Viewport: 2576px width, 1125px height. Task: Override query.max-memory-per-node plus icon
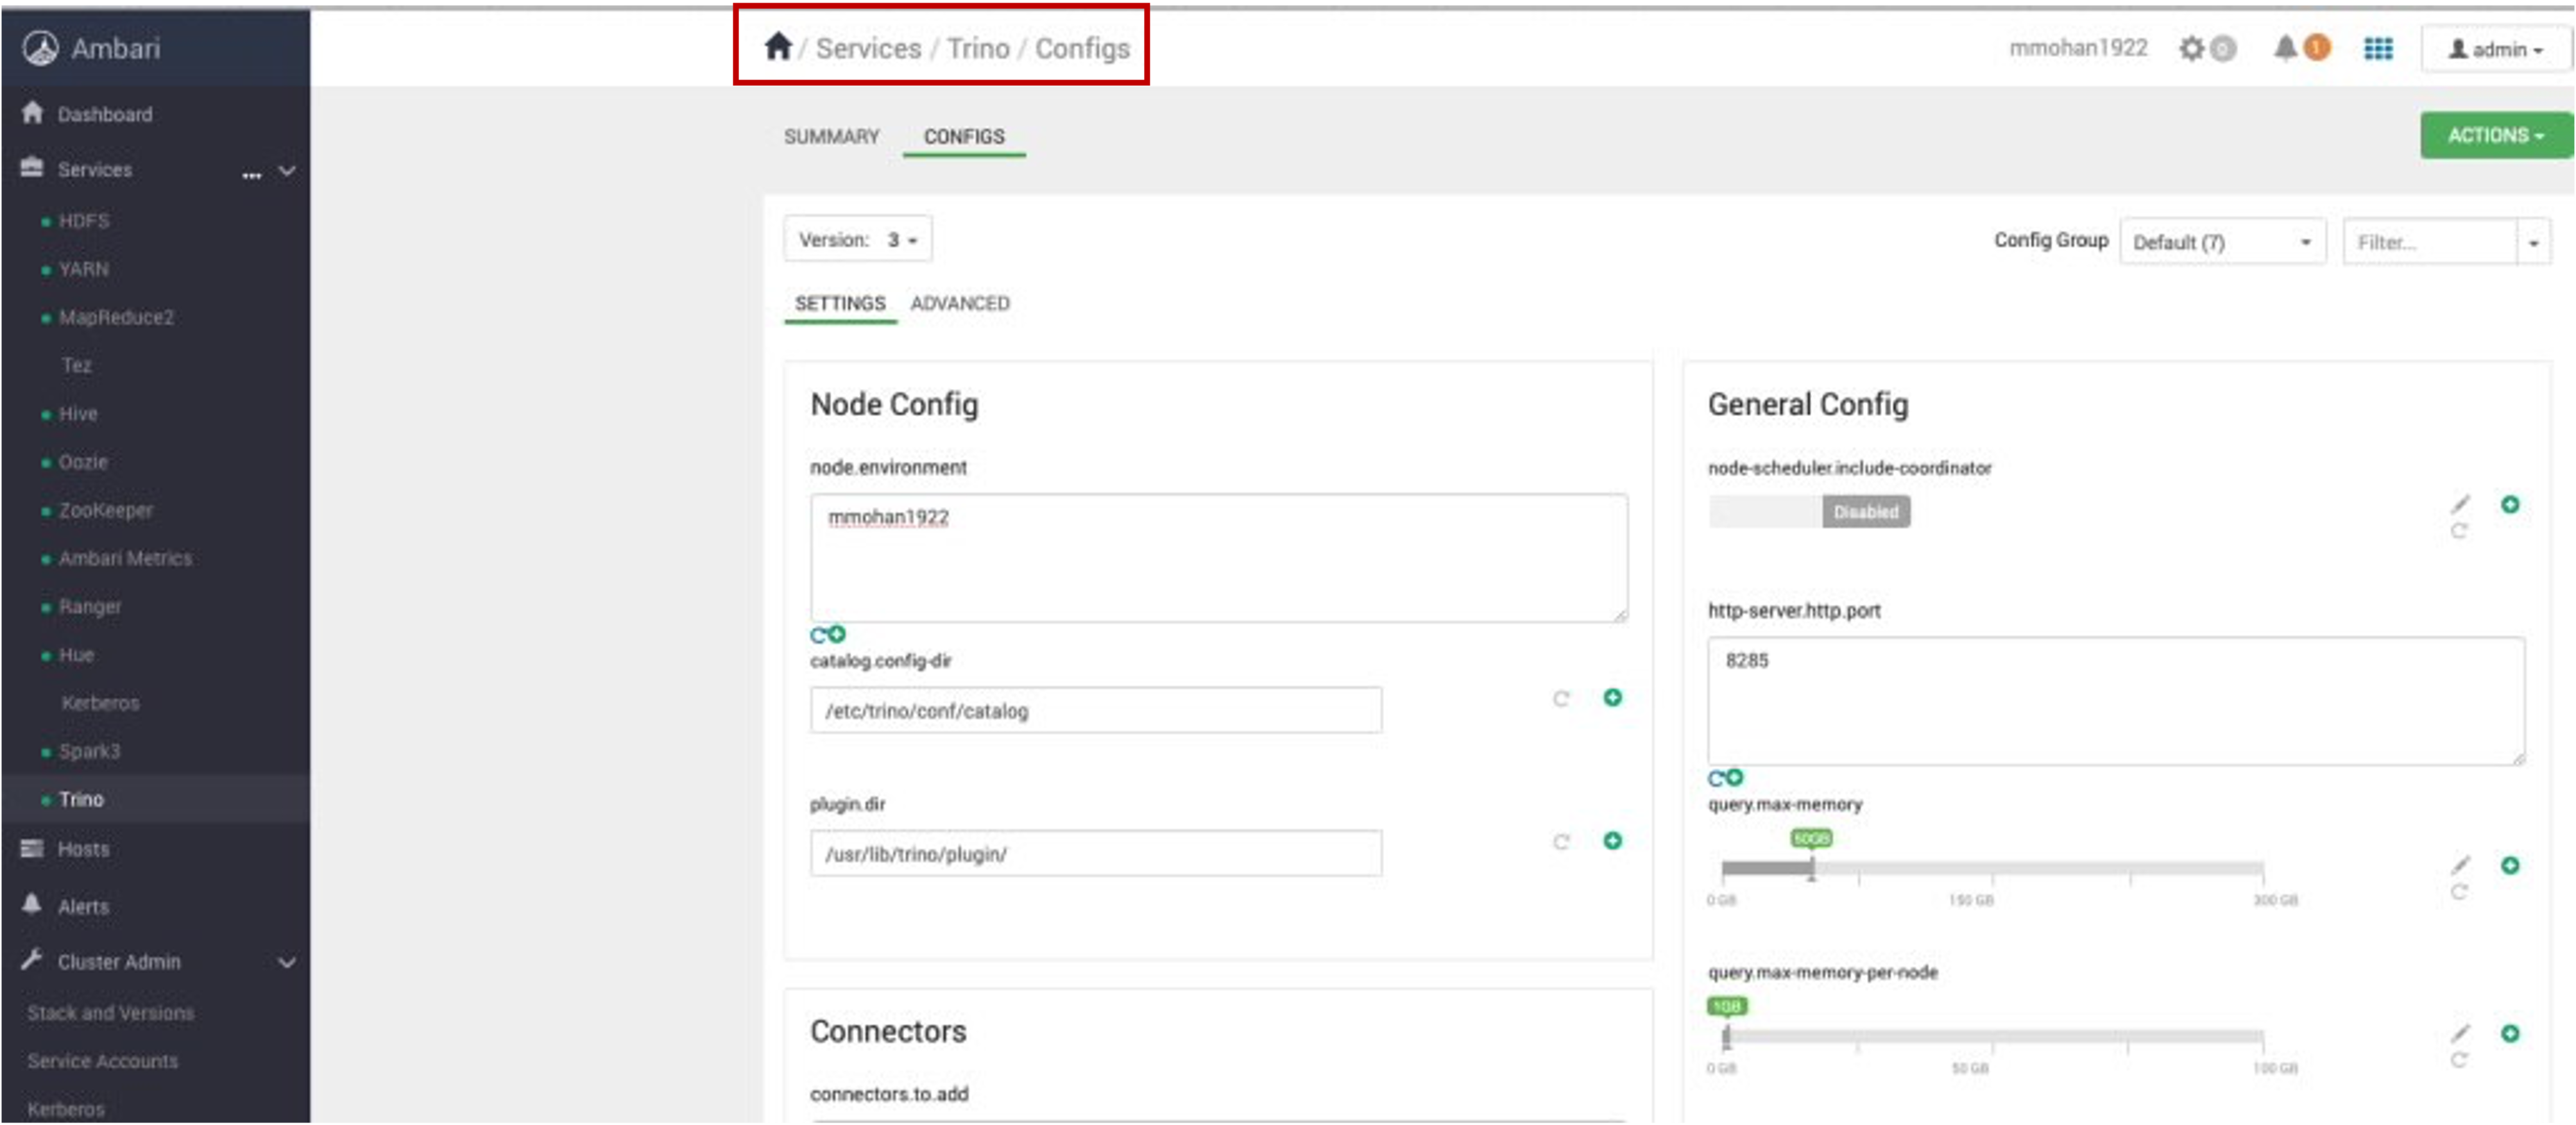[2510, 1033]
